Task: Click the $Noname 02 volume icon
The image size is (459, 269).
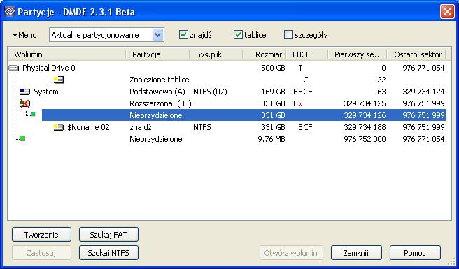Action: [x=59, y=127]
